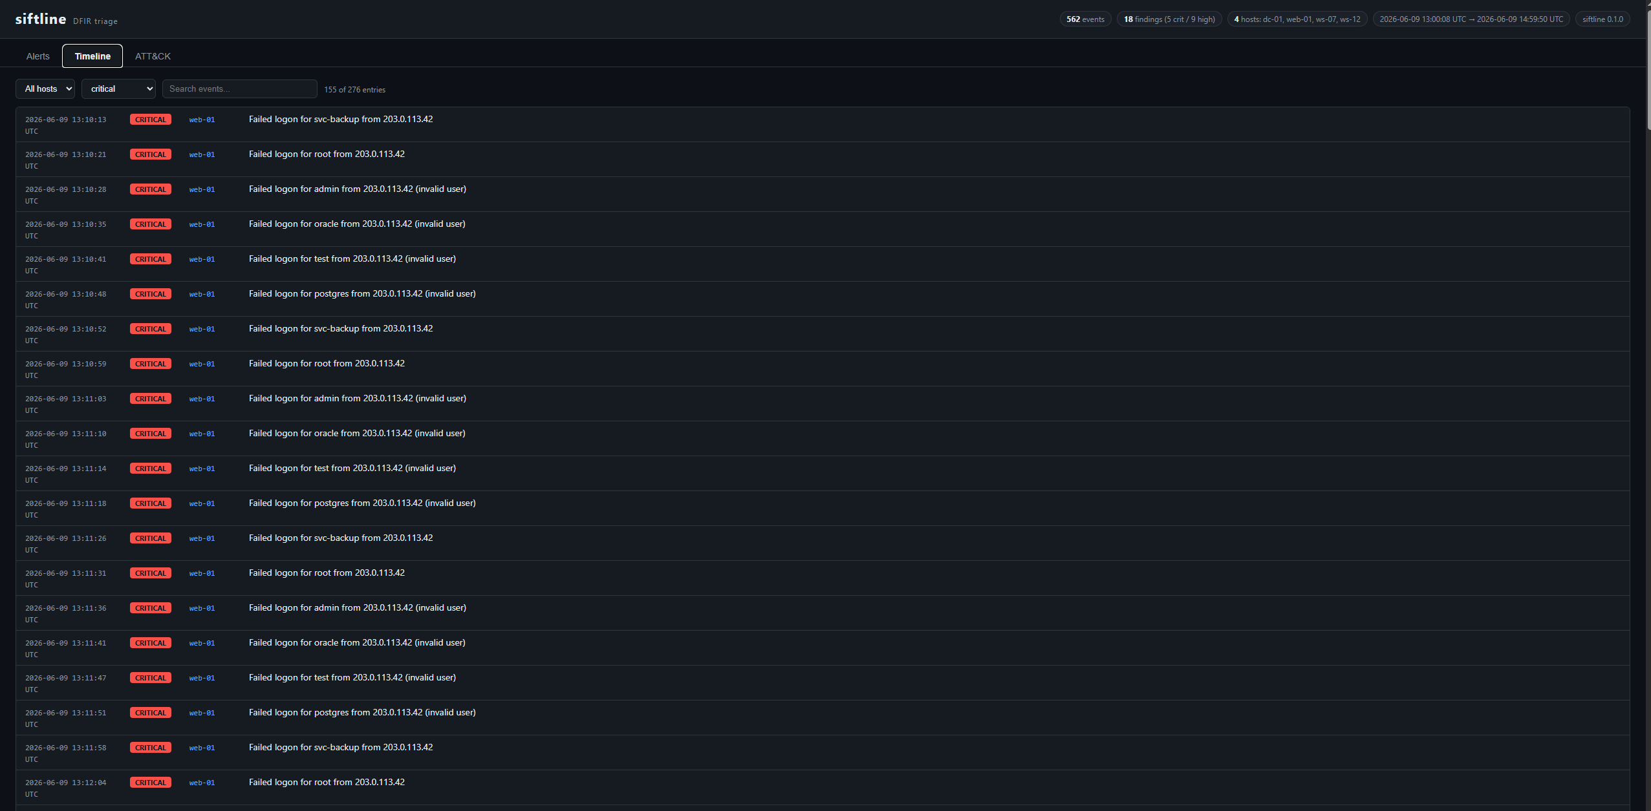Open the 13:11:18 failed logon for postgres event
The image size is (1651, 811).
823,509
